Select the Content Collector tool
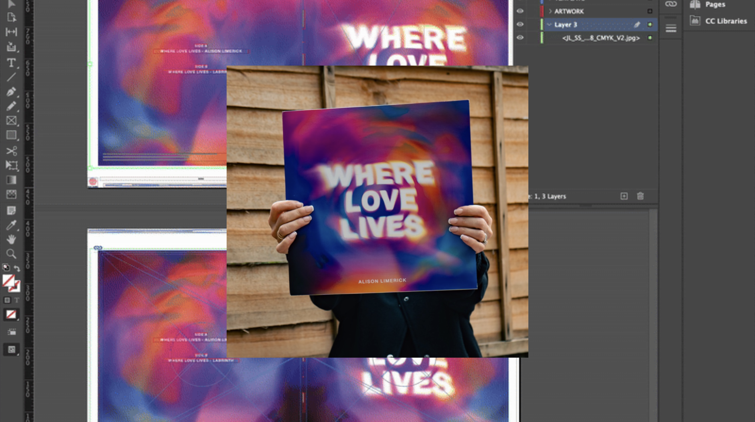Screen dimensions: 755x422 pyautogui.click(x=11, y=47)
